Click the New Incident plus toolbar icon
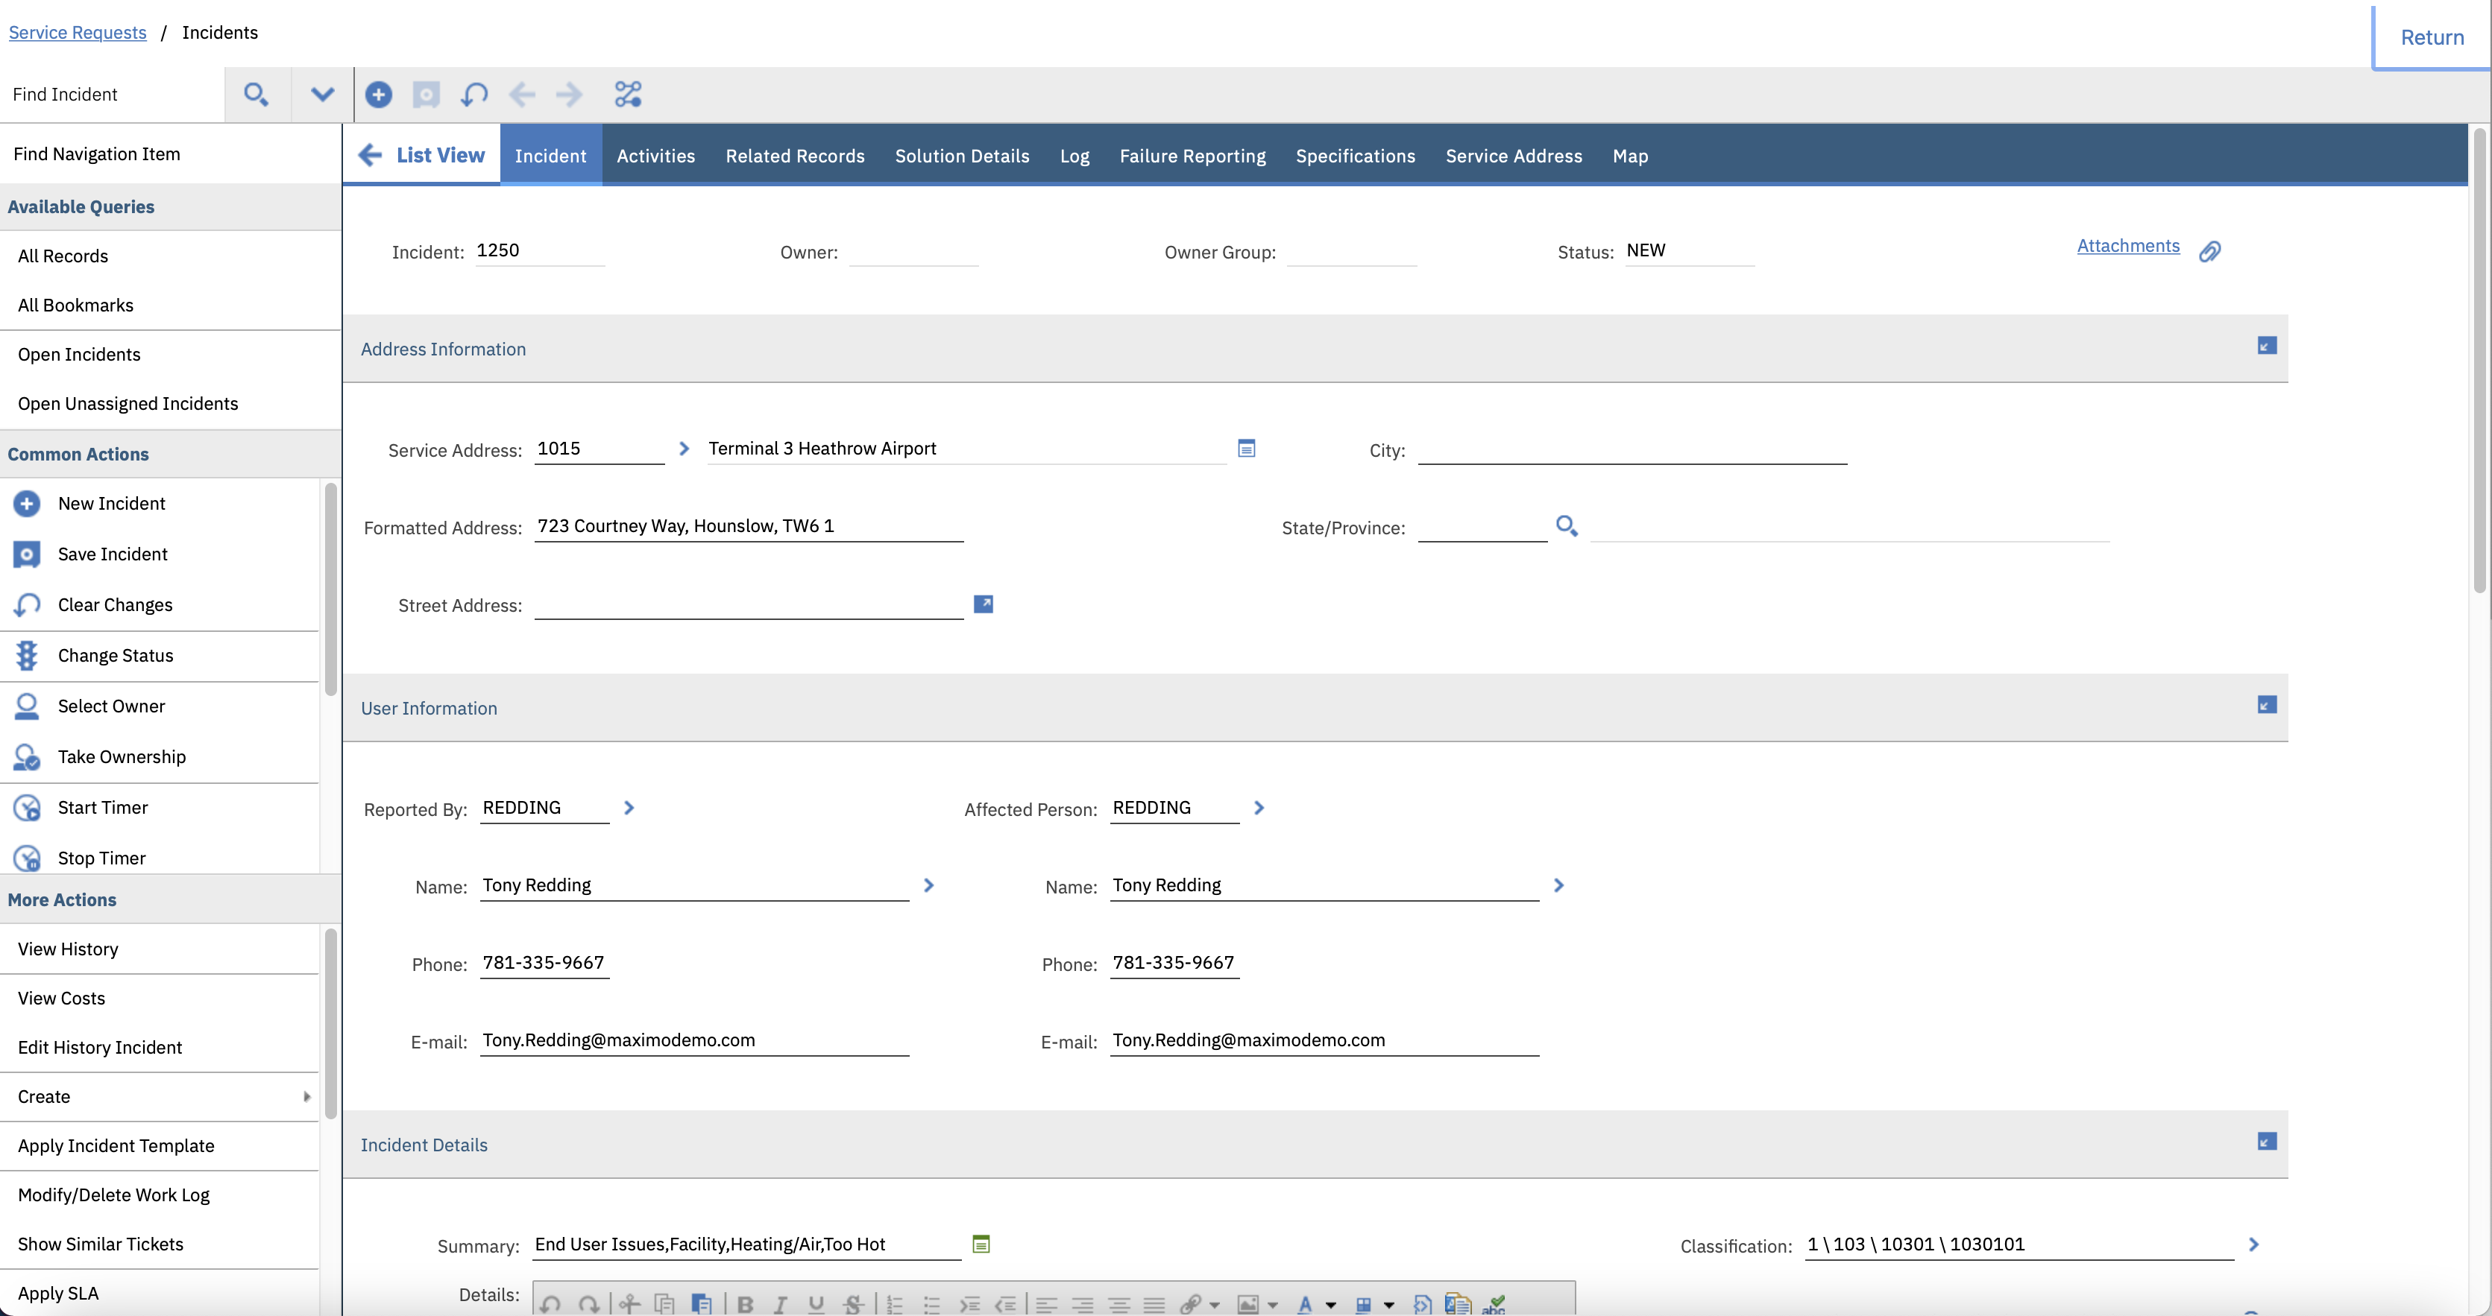Image resolution: width=2492 pixels, height=1316 pixels. coord(378,95)
